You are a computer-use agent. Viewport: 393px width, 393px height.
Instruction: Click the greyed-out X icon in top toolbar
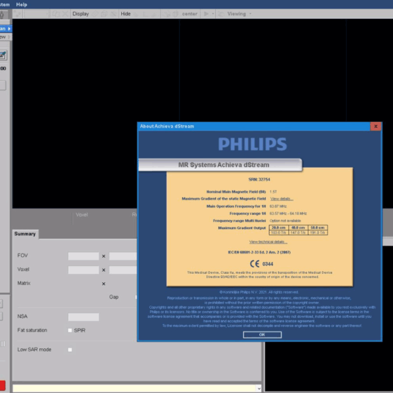click(x=65, y=14)
